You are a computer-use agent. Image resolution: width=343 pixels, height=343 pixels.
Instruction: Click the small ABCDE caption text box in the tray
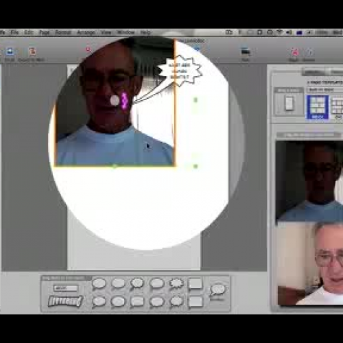click(66, 288)
